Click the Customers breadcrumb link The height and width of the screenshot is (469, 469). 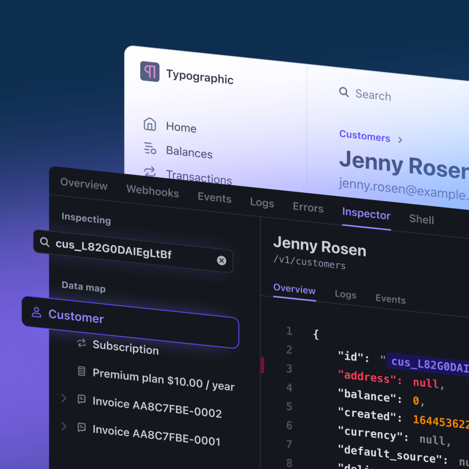pos(365,136)
